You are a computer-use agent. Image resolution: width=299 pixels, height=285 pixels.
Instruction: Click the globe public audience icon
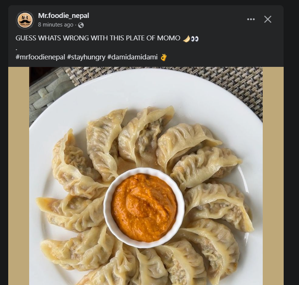[x=81, y=25]
